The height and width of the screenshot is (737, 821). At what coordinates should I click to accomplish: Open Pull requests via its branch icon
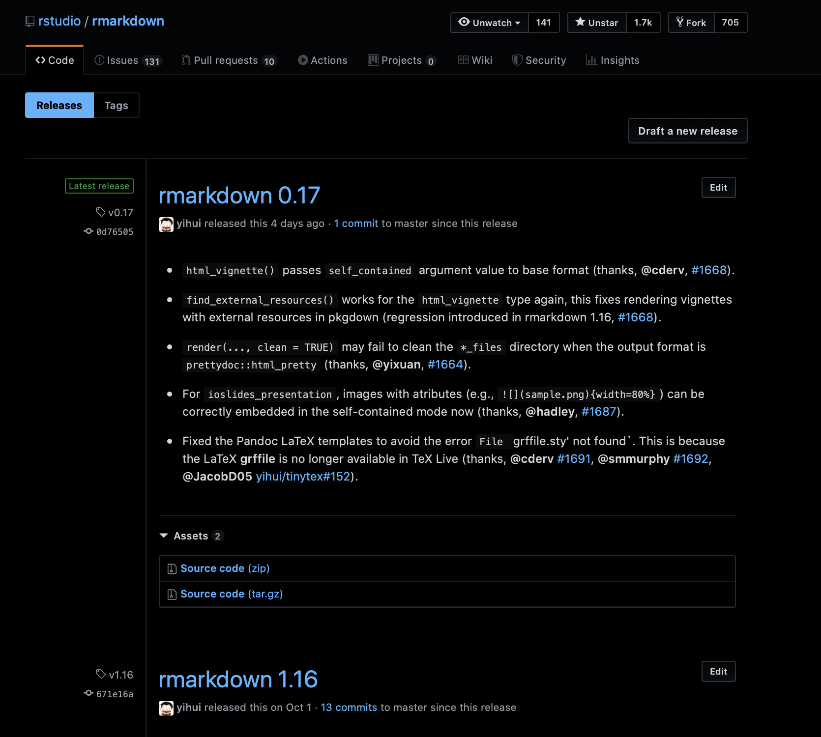185,60
